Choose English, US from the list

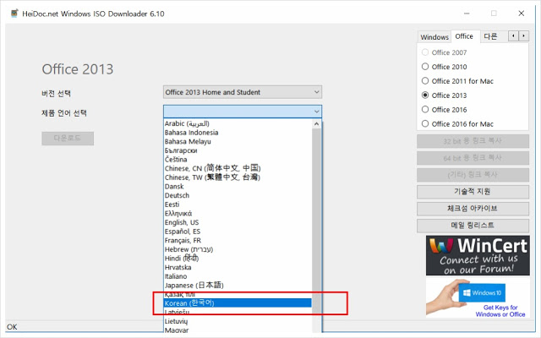tap(238, 222)
